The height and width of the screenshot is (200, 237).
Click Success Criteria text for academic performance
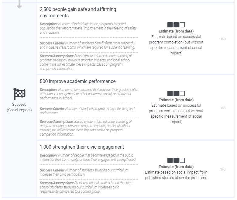[87, 111]
